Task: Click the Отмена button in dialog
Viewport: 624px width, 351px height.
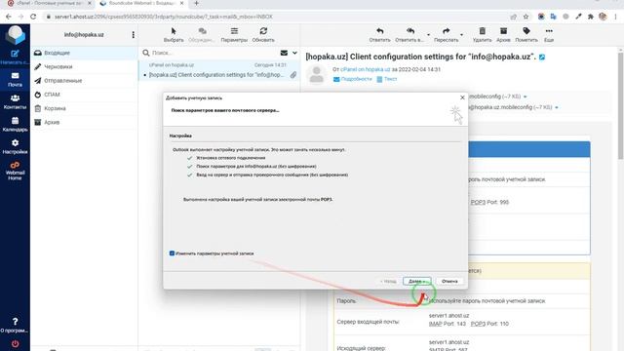Action: pyautogui.click(x=449, y=281)
